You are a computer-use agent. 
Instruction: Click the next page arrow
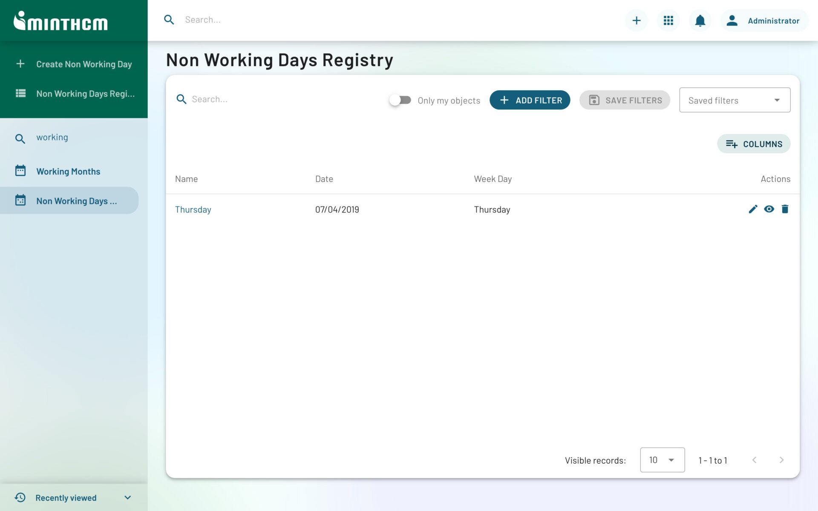pyautogui.click(x=782, y=460)
